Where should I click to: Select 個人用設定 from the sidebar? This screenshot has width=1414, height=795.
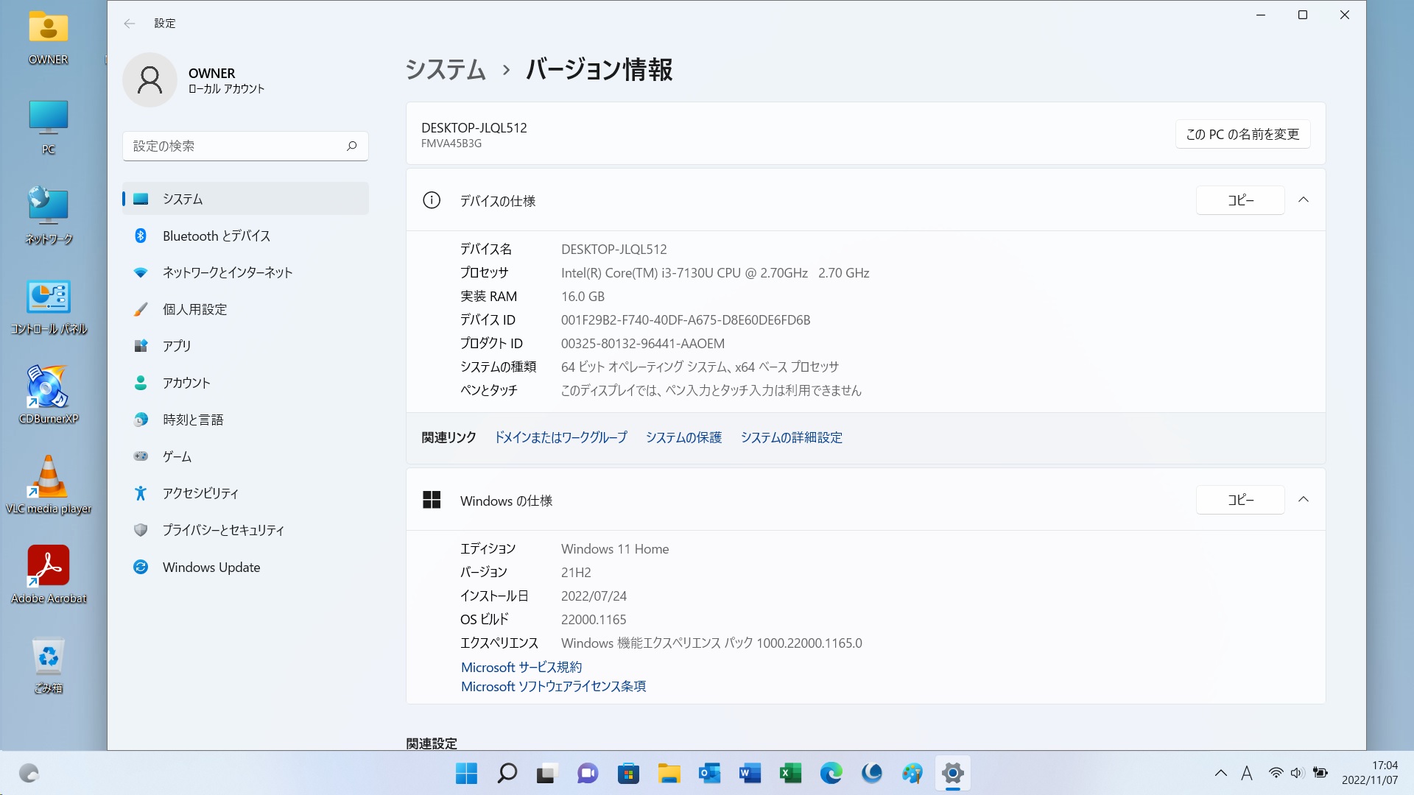coord(194,309)
